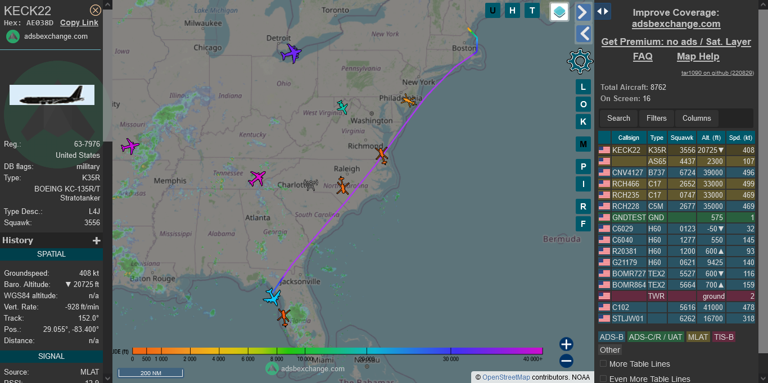768x383 pixels.
Task: Click the TIS-B legend color label
Action: pos(724,337)
